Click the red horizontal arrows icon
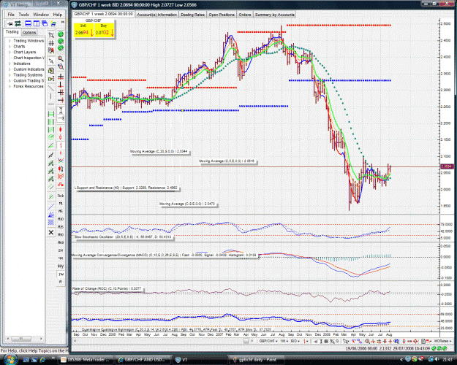 [x=409, y=341]
